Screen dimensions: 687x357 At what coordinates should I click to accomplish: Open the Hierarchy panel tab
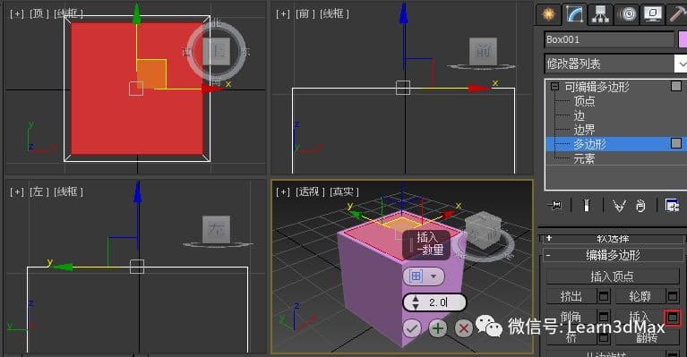click(x=600, y=14)
